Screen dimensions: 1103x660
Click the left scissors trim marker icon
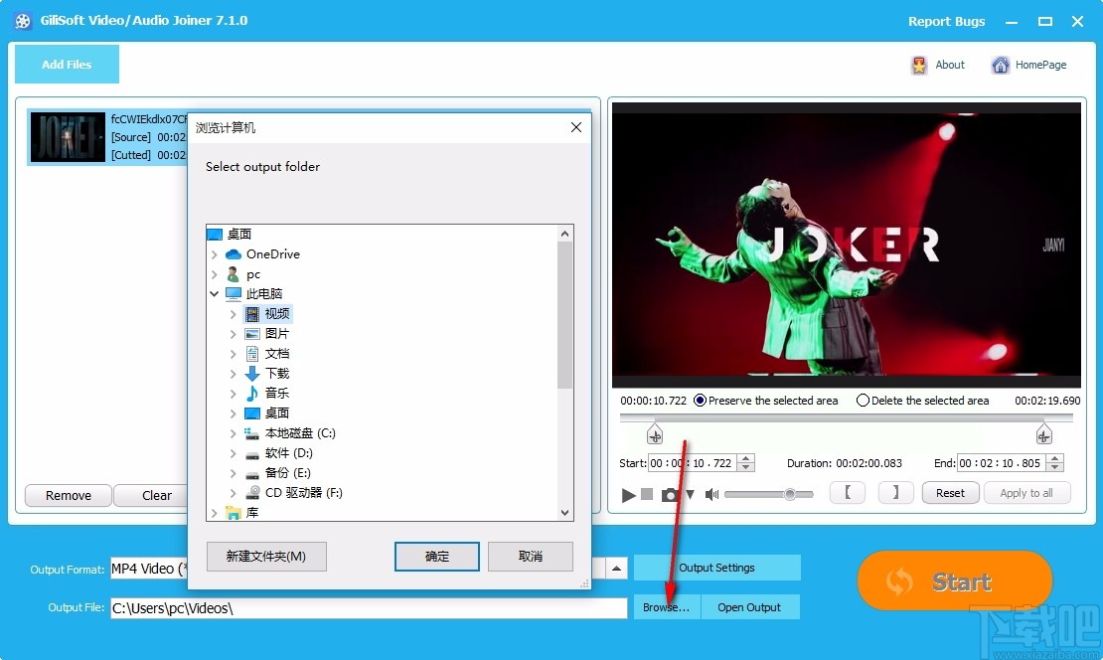click(654, 433)
